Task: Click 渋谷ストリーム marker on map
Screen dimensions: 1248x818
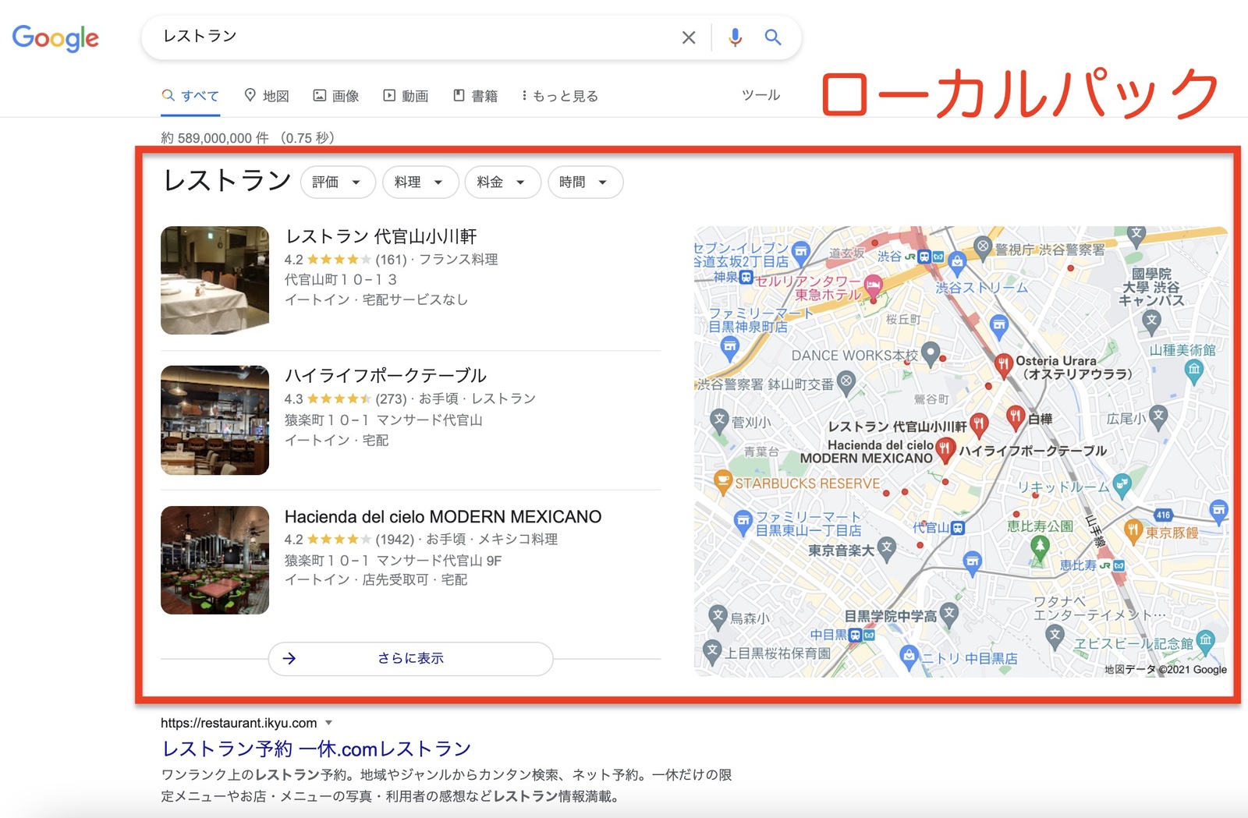Action: pyautogui.click(x=957, y=263)
